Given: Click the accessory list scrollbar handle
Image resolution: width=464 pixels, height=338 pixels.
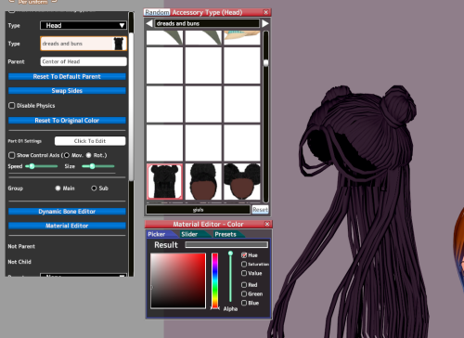Looking at the screenshot, I should click(x=265, y=63).
